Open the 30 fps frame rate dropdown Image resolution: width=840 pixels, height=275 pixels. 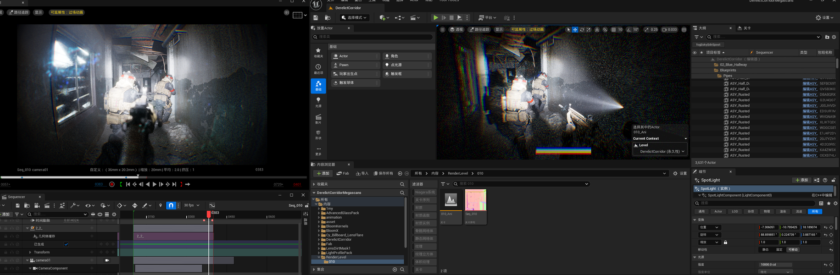tap(192, 205)
